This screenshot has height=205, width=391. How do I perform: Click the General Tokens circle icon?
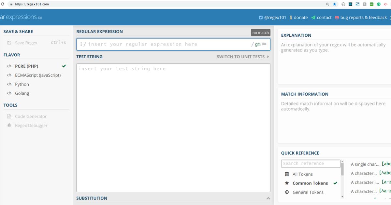[287, 192]
